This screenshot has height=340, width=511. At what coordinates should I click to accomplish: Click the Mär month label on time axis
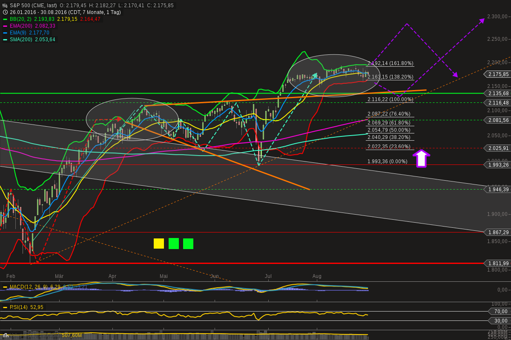pos(59,276)
